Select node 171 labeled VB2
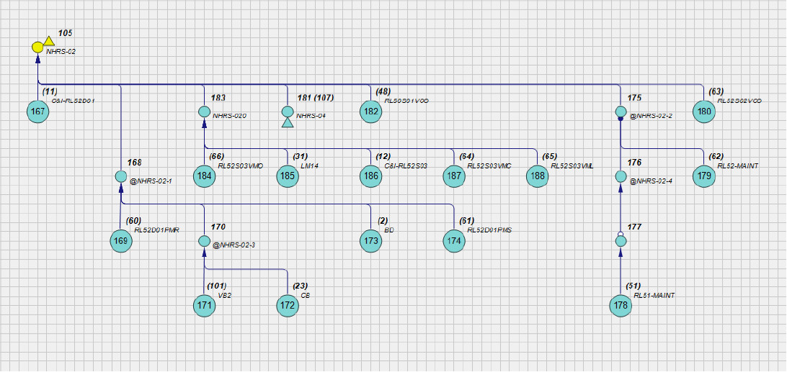 pyautogui.click(x=204, y=306)
